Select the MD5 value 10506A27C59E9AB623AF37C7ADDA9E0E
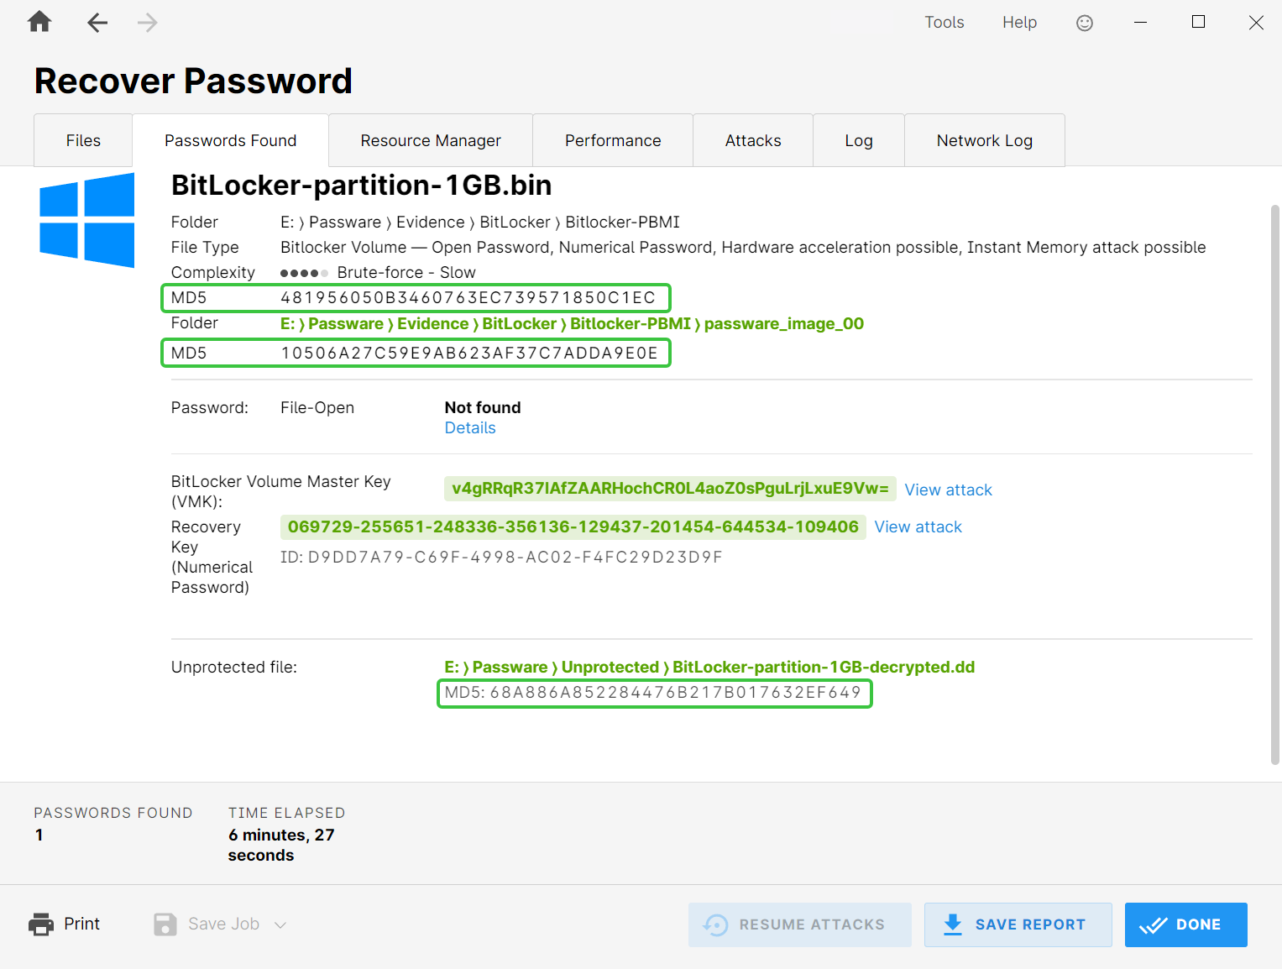The image size is (1282, 969). (x=469, y=353)
